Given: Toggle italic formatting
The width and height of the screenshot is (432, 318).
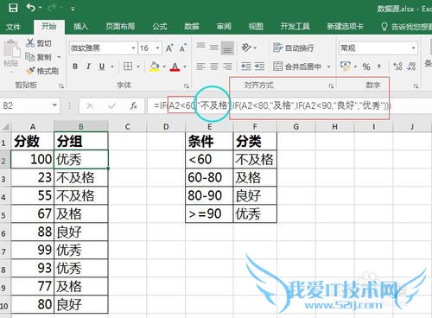Looking at the screenshot, I should 88,67.
